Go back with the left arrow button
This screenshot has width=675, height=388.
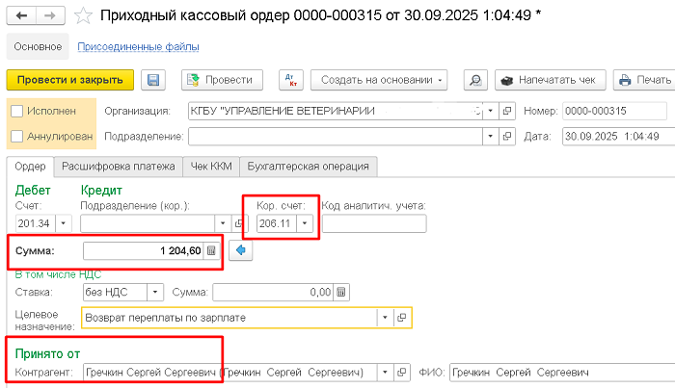pyautogui.click(x=21, y=16)
